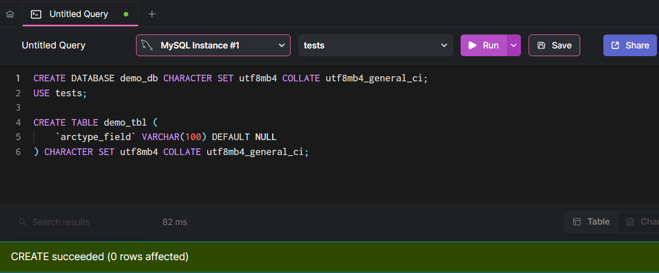The height and width of the screenshot is (273, 659).
Task: Click the Share button label
Action: 637,45
